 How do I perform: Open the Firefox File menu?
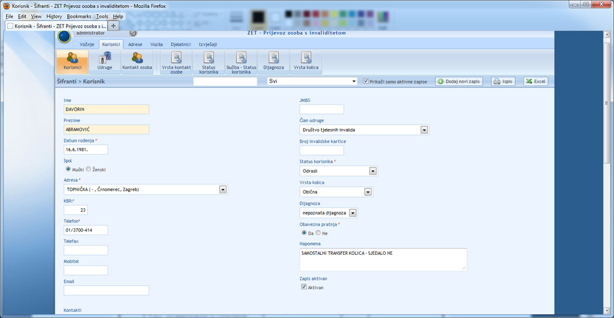click(9, 17)
